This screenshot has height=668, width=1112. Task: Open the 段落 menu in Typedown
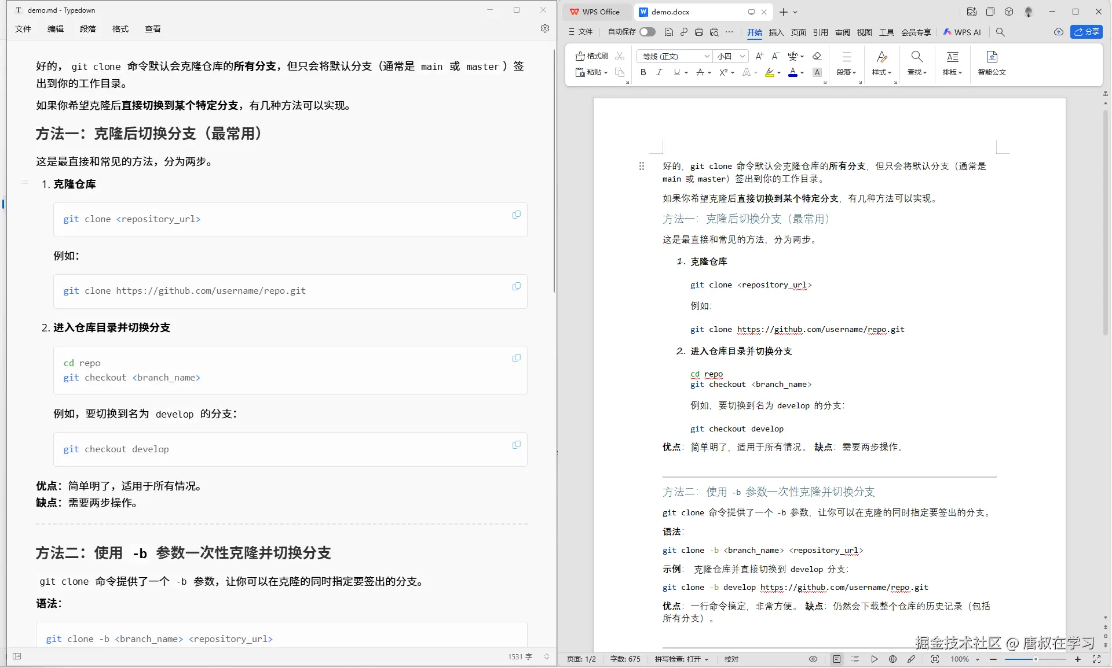(88, 29)
